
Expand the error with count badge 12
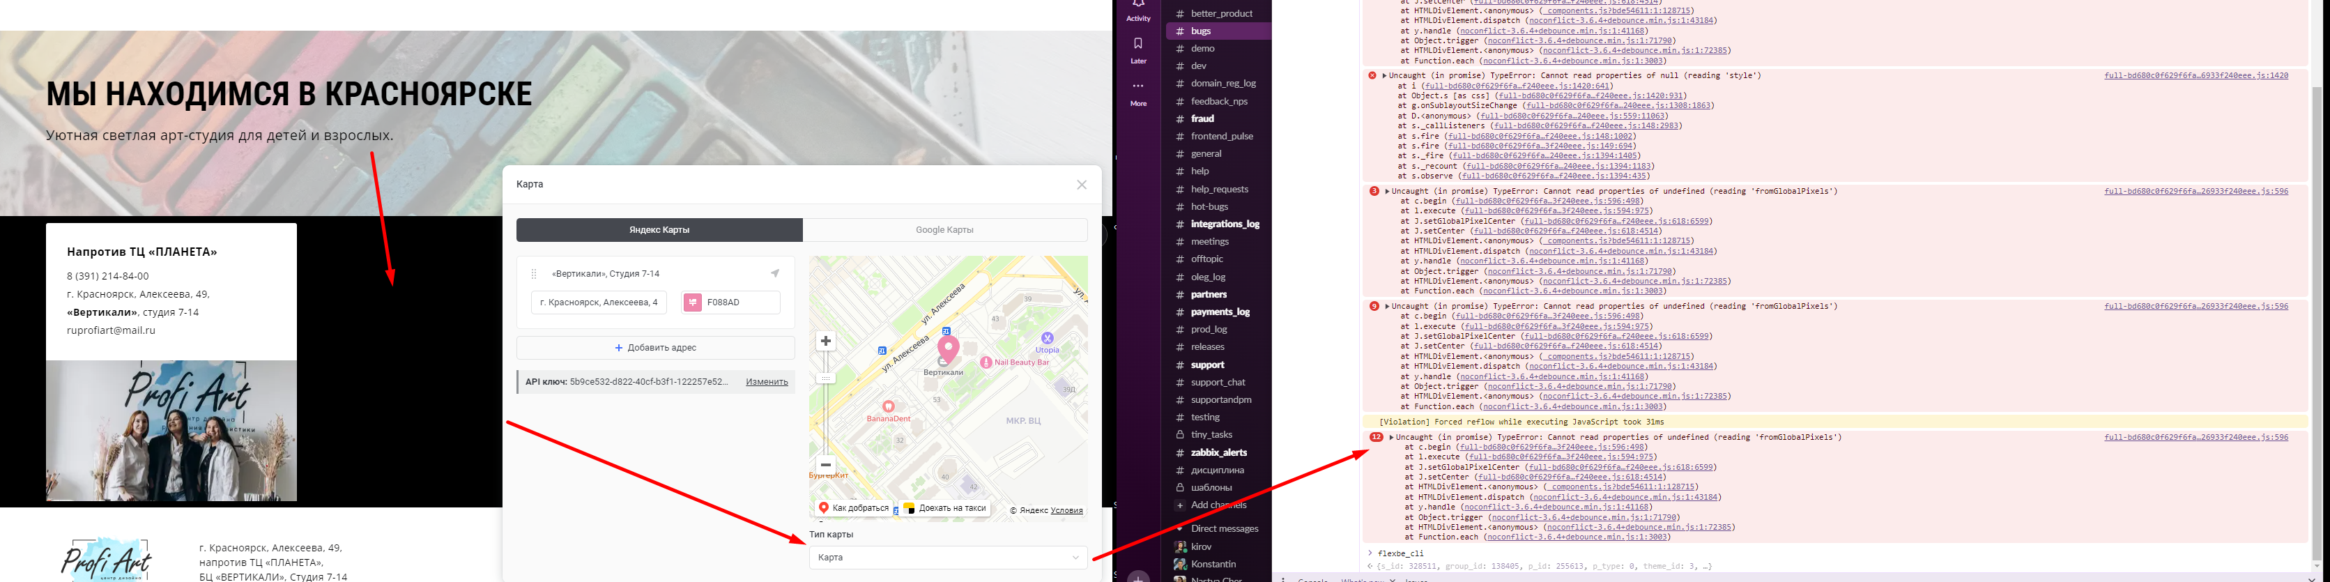point(1392,437)
